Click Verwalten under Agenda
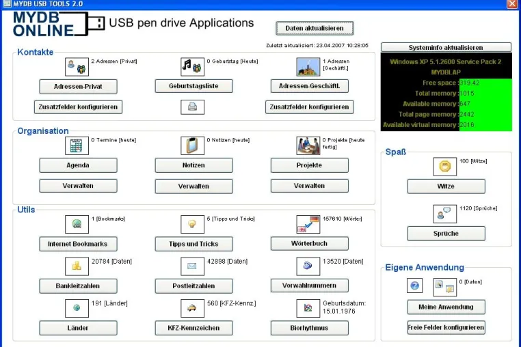521x347 pixels. tap(78, 186)
